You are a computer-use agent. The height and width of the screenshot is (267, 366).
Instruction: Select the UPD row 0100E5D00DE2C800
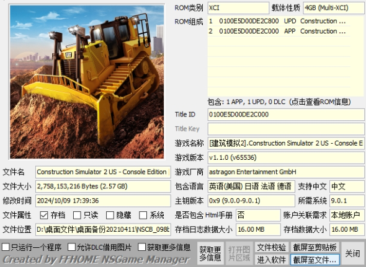pos(279,21)
